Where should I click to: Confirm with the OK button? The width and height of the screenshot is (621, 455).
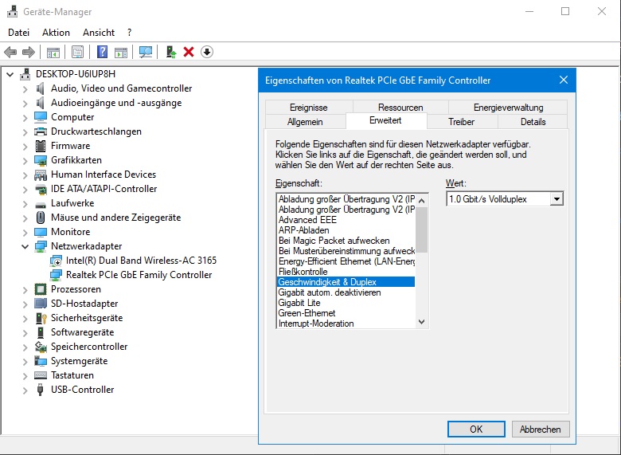tap(476, 430)
